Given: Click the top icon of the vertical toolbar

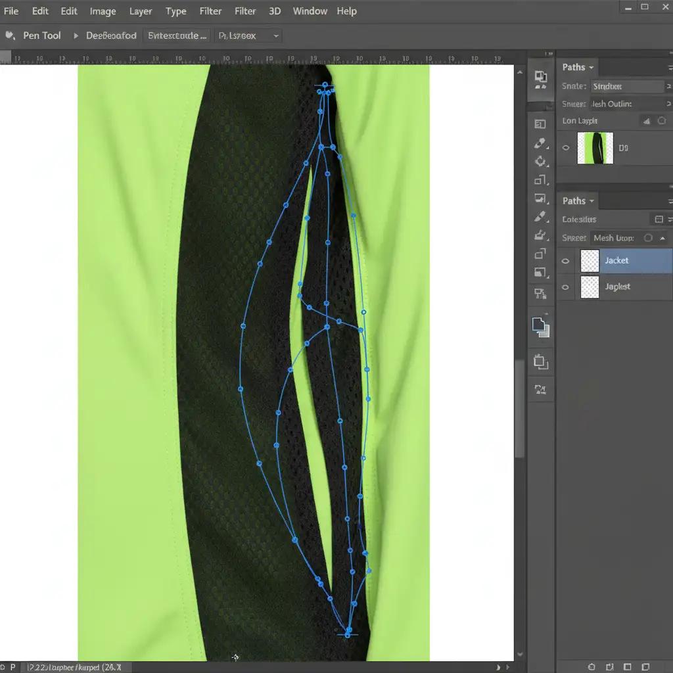Looking at the screenshot, I should point(540,78).
